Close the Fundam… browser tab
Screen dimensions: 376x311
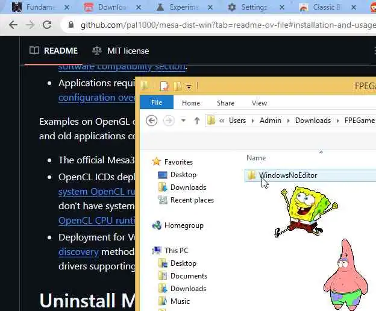click(x=67, y=7)
